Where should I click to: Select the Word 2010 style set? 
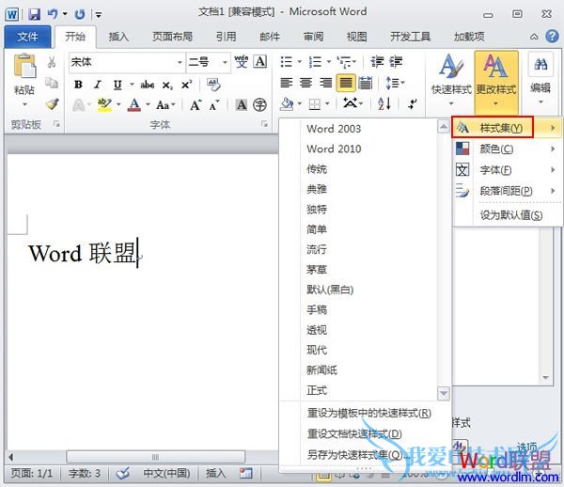[334, 149]
